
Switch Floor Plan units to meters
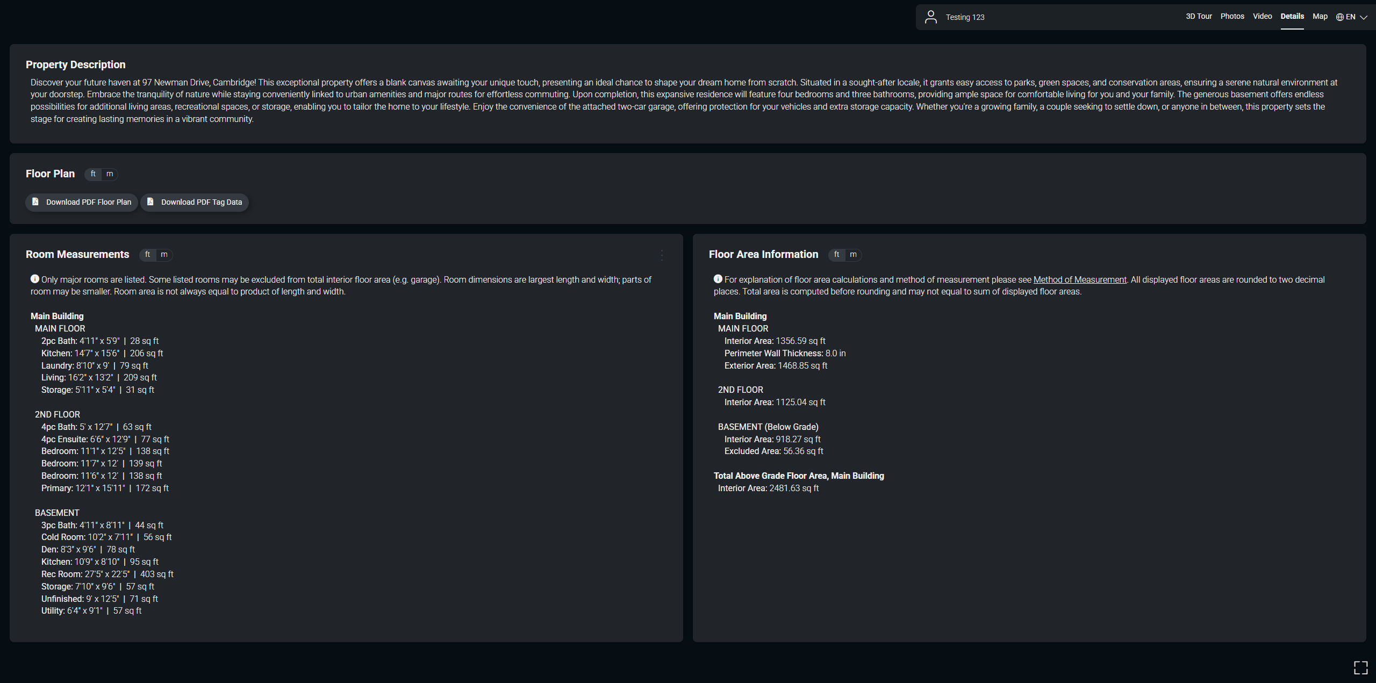point(110,174)
